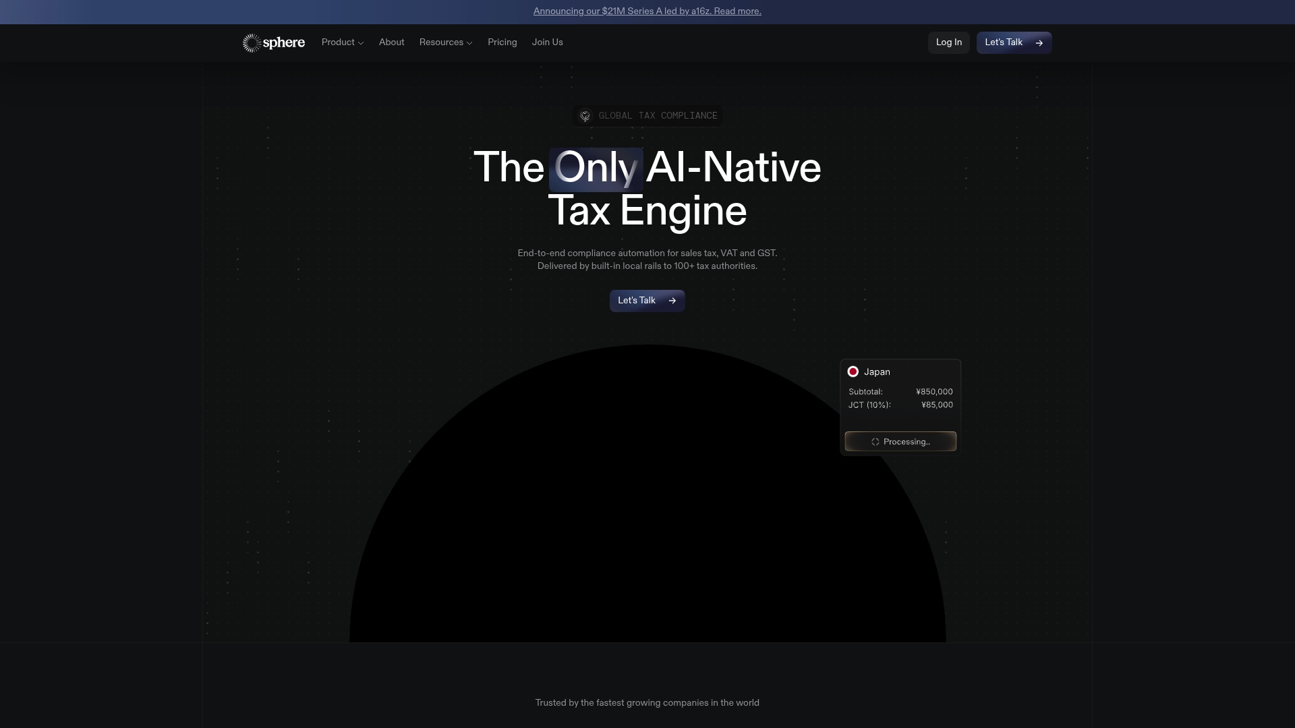
Task: Click the Processing.. button in the Japan card
Action: pyautogui.click(x=900, y=442)
